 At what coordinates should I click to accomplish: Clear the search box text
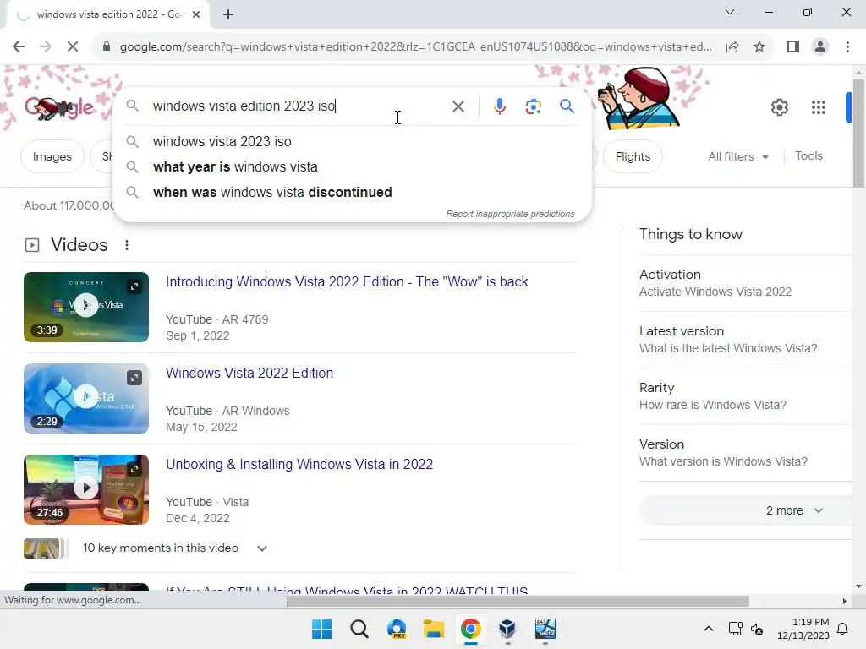(458, 106)
